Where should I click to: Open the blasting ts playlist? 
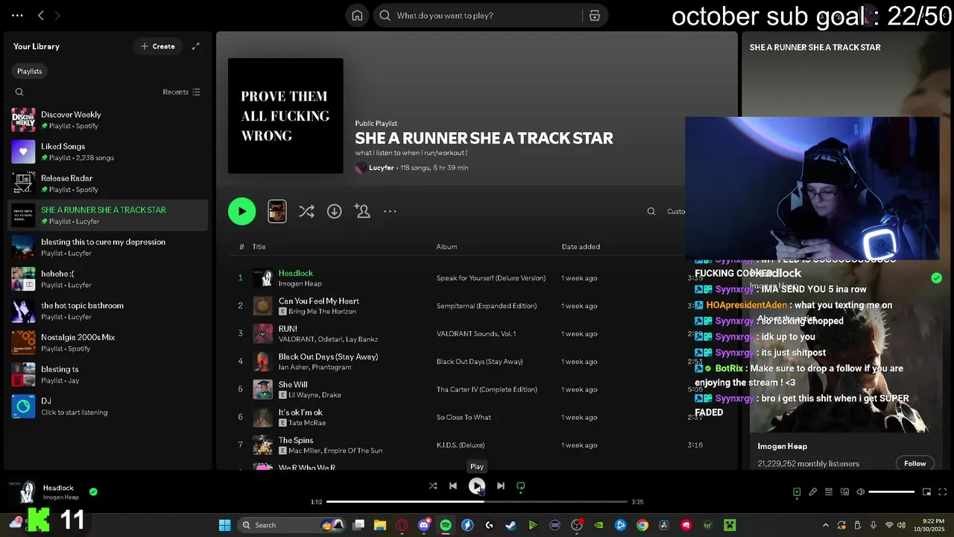pyautogui.click(x=108, y=374)
